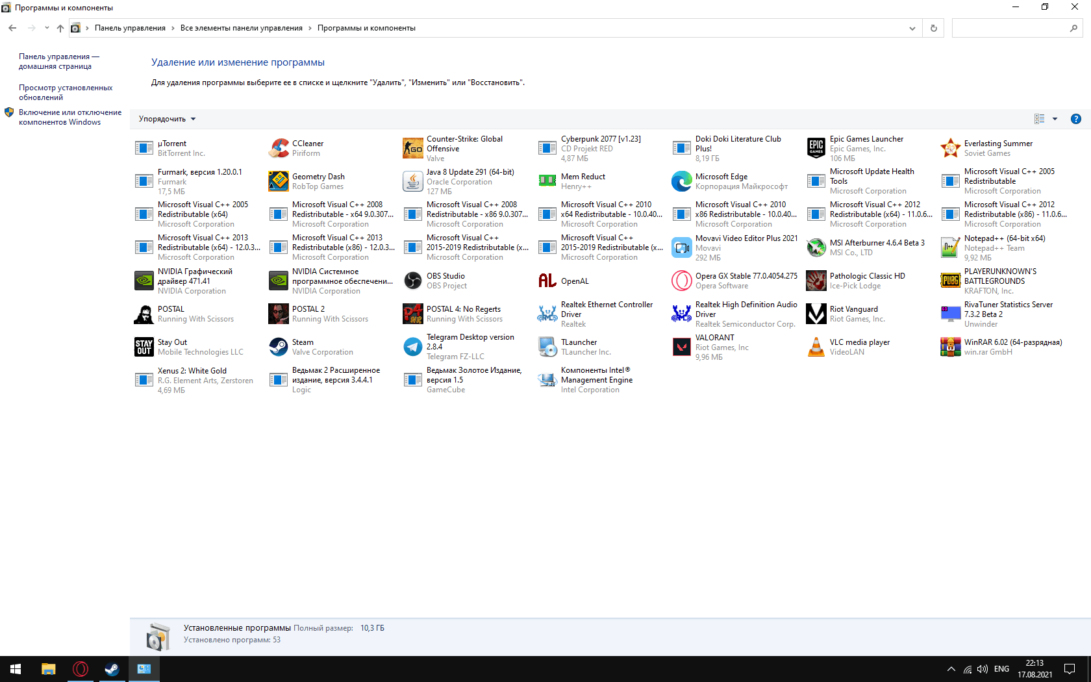Select the Riot Vanguard icon
This screenshot has width=1091, height=682.
pyautogui.click(x=816, y=314)
